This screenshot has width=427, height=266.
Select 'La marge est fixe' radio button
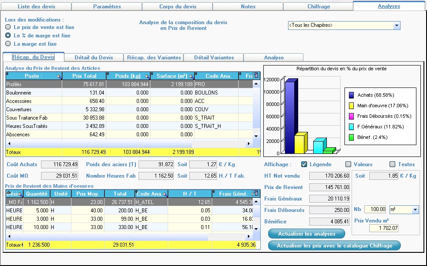tap(8, 44)
